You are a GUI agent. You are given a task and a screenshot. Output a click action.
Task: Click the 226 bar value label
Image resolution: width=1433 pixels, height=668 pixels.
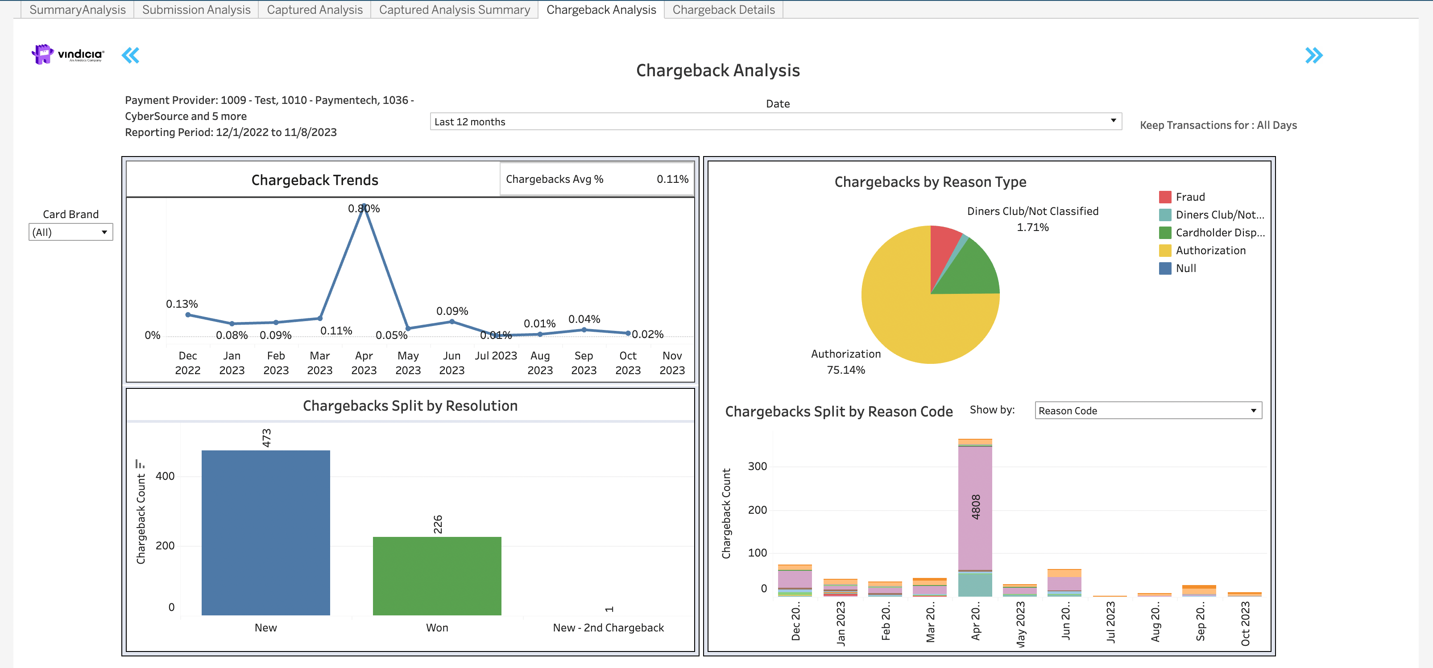coord(438,524)
